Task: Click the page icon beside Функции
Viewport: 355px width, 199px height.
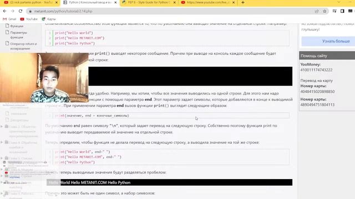Action: [7, 26]
